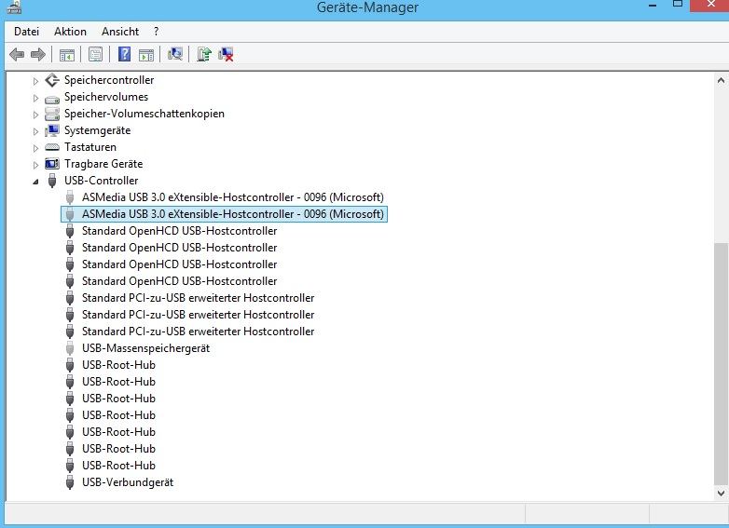This screenshot has width=729, height=528.
Task: Click the Speicher-Volumeschattenkopien icon
Action: 52,114
